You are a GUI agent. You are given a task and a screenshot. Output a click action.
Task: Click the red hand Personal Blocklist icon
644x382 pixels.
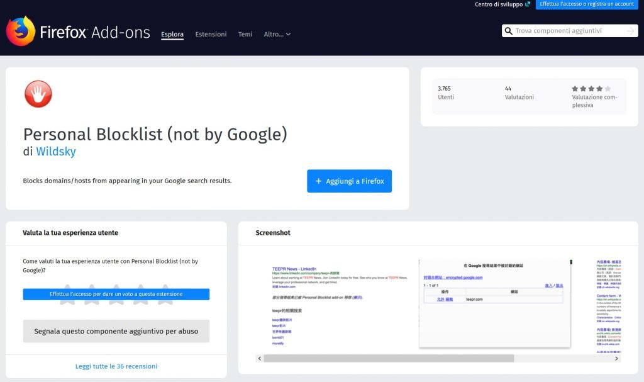38,94
